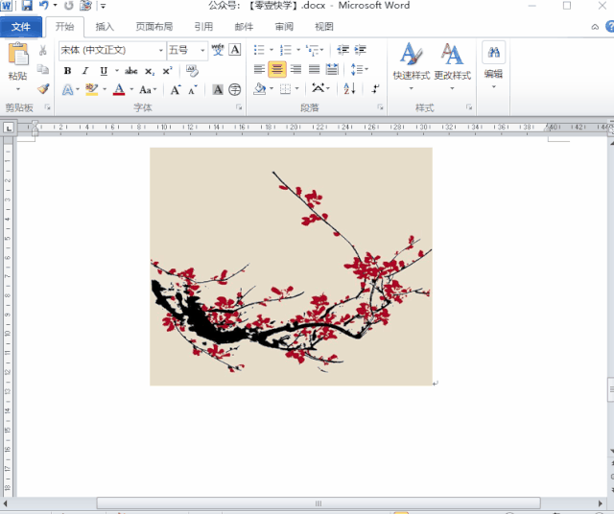Image resolution: width=614 pixels, height=514 pixels.
Task: Open the font name combo box
Action: [x=112, y=50]
